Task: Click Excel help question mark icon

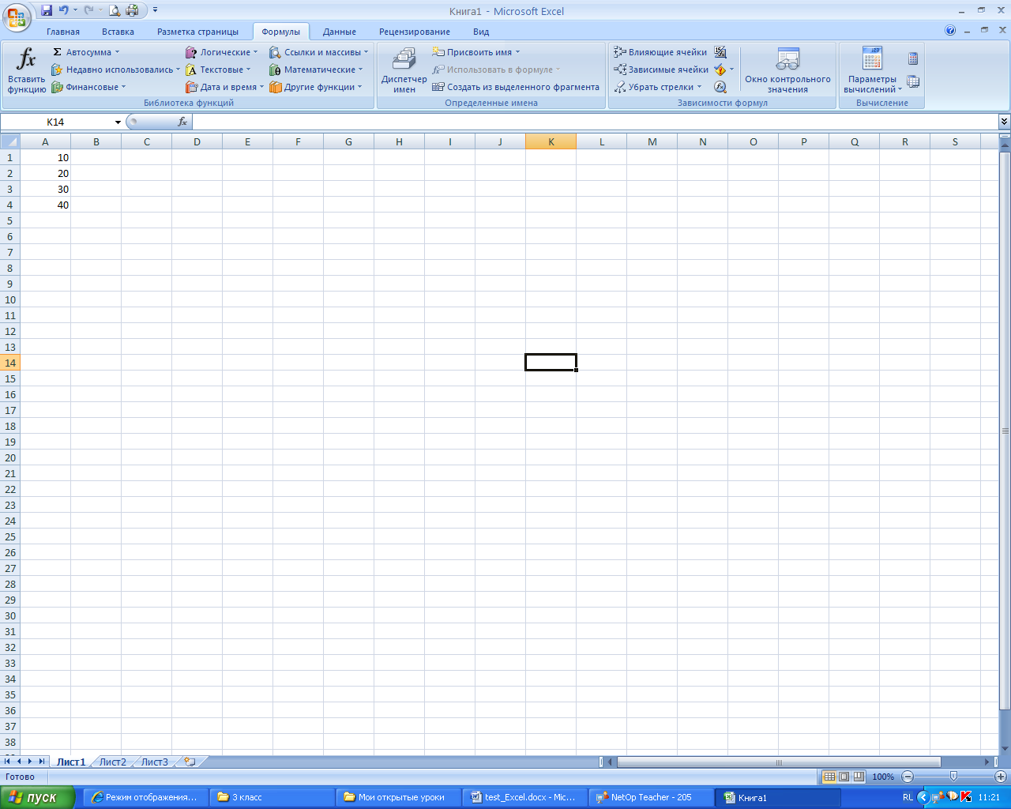Action: (x=950, y=30)
